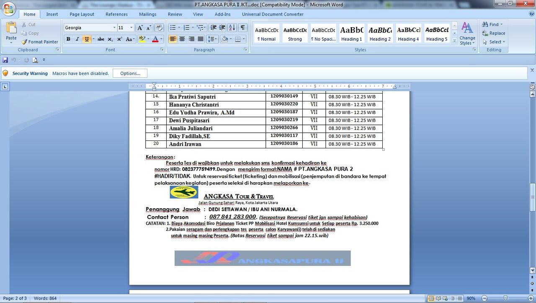The width and height of the screenshot is (536, 303).
Task: Click the Grow Font icon
Action: point(140,28)
